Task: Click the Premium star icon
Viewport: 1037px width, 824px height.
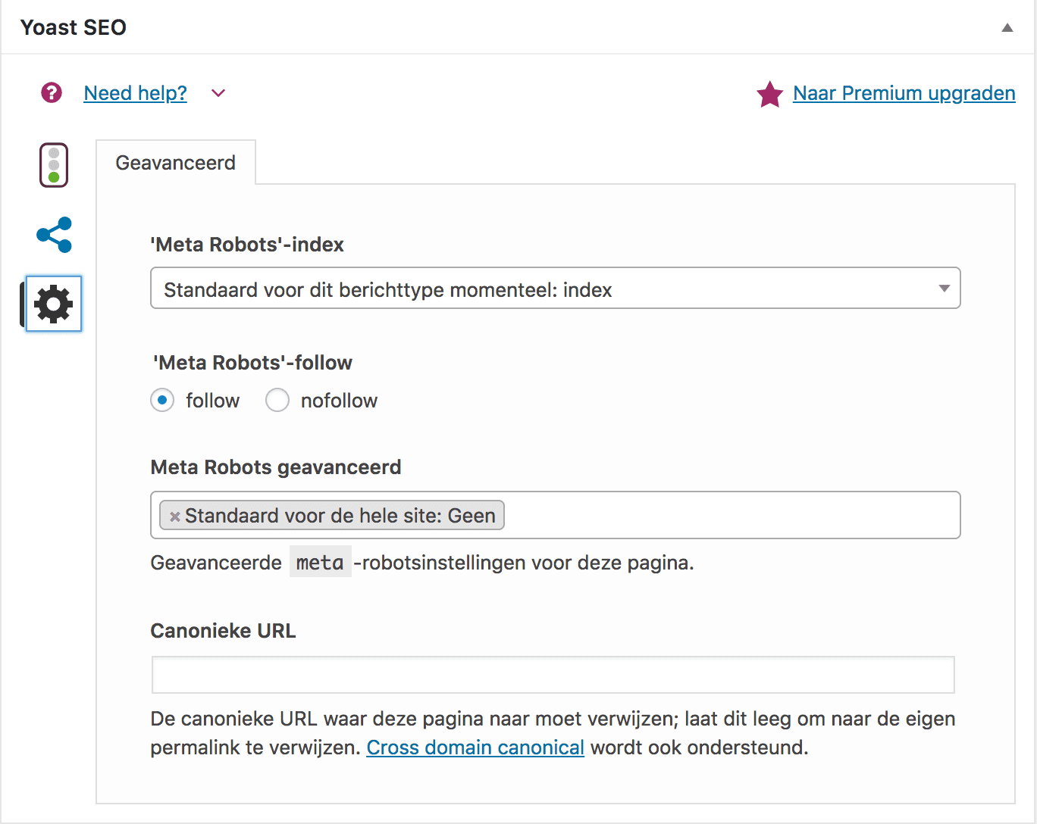Action: [x=769, y=95]
